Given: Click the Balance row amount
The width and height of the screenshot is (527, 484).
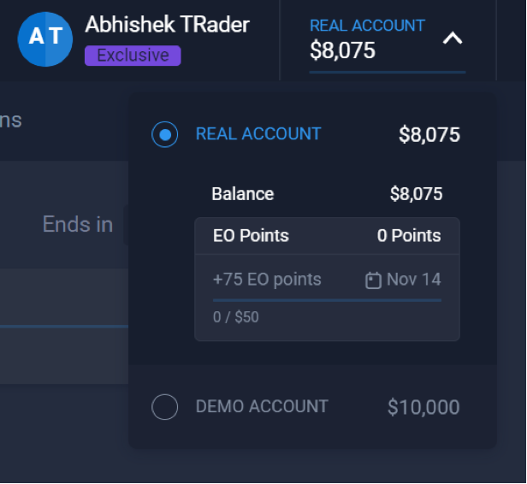Looking at the screenshot, I should (x=416, y=194).
